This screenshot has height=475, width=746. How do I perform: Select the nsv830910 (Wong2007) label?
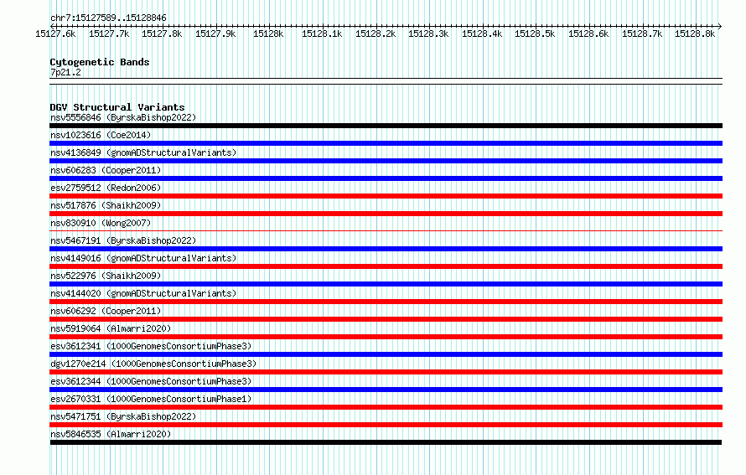pyautogui.click(x=101, y=223)
